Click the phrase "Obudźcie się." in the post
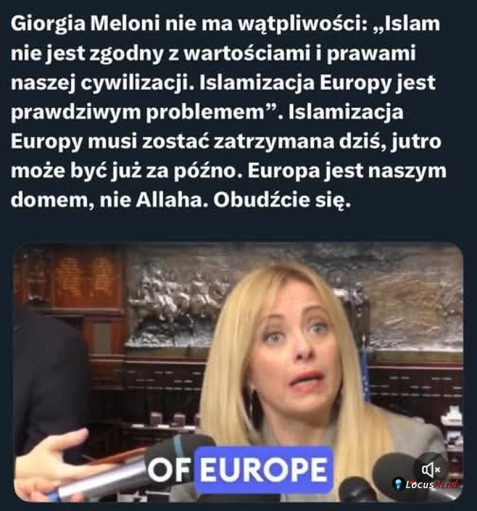The height and width of the screenshot is (511, 477). 282,201
